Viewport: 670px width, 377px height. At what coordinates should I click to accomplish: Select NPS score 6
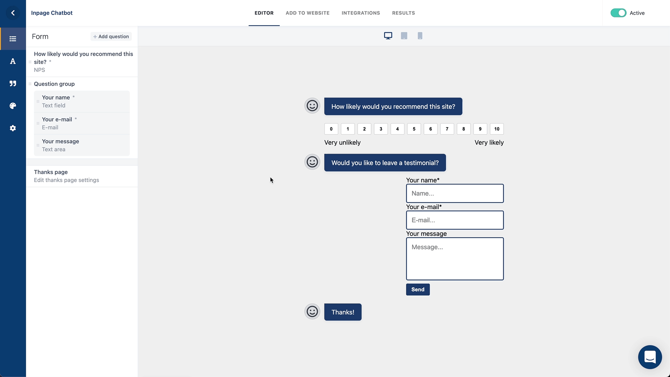click(431, 129)
